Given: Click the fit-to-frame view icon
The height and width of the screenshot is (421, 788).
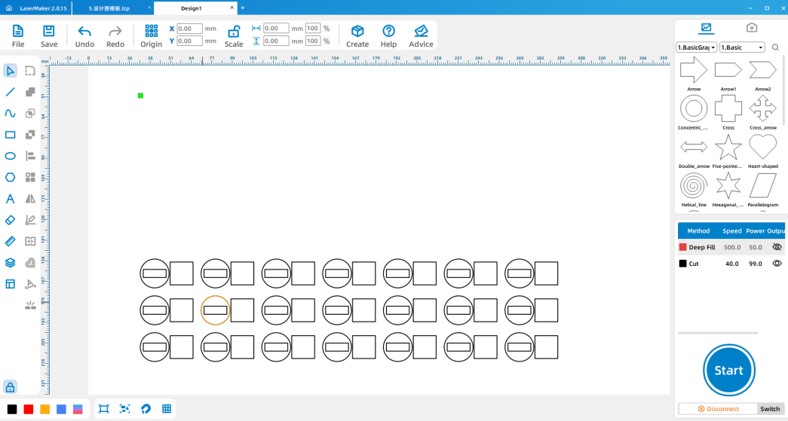Looking at the screenshot, I should tap(104, 408).
